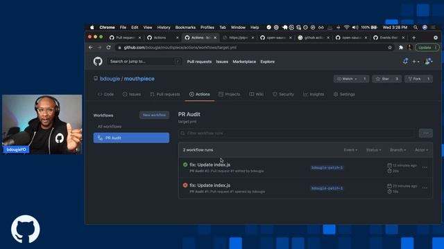The width and height of the screenshot is (444, 249).
Task: Click the address bar URL
Action: [180, 48]
